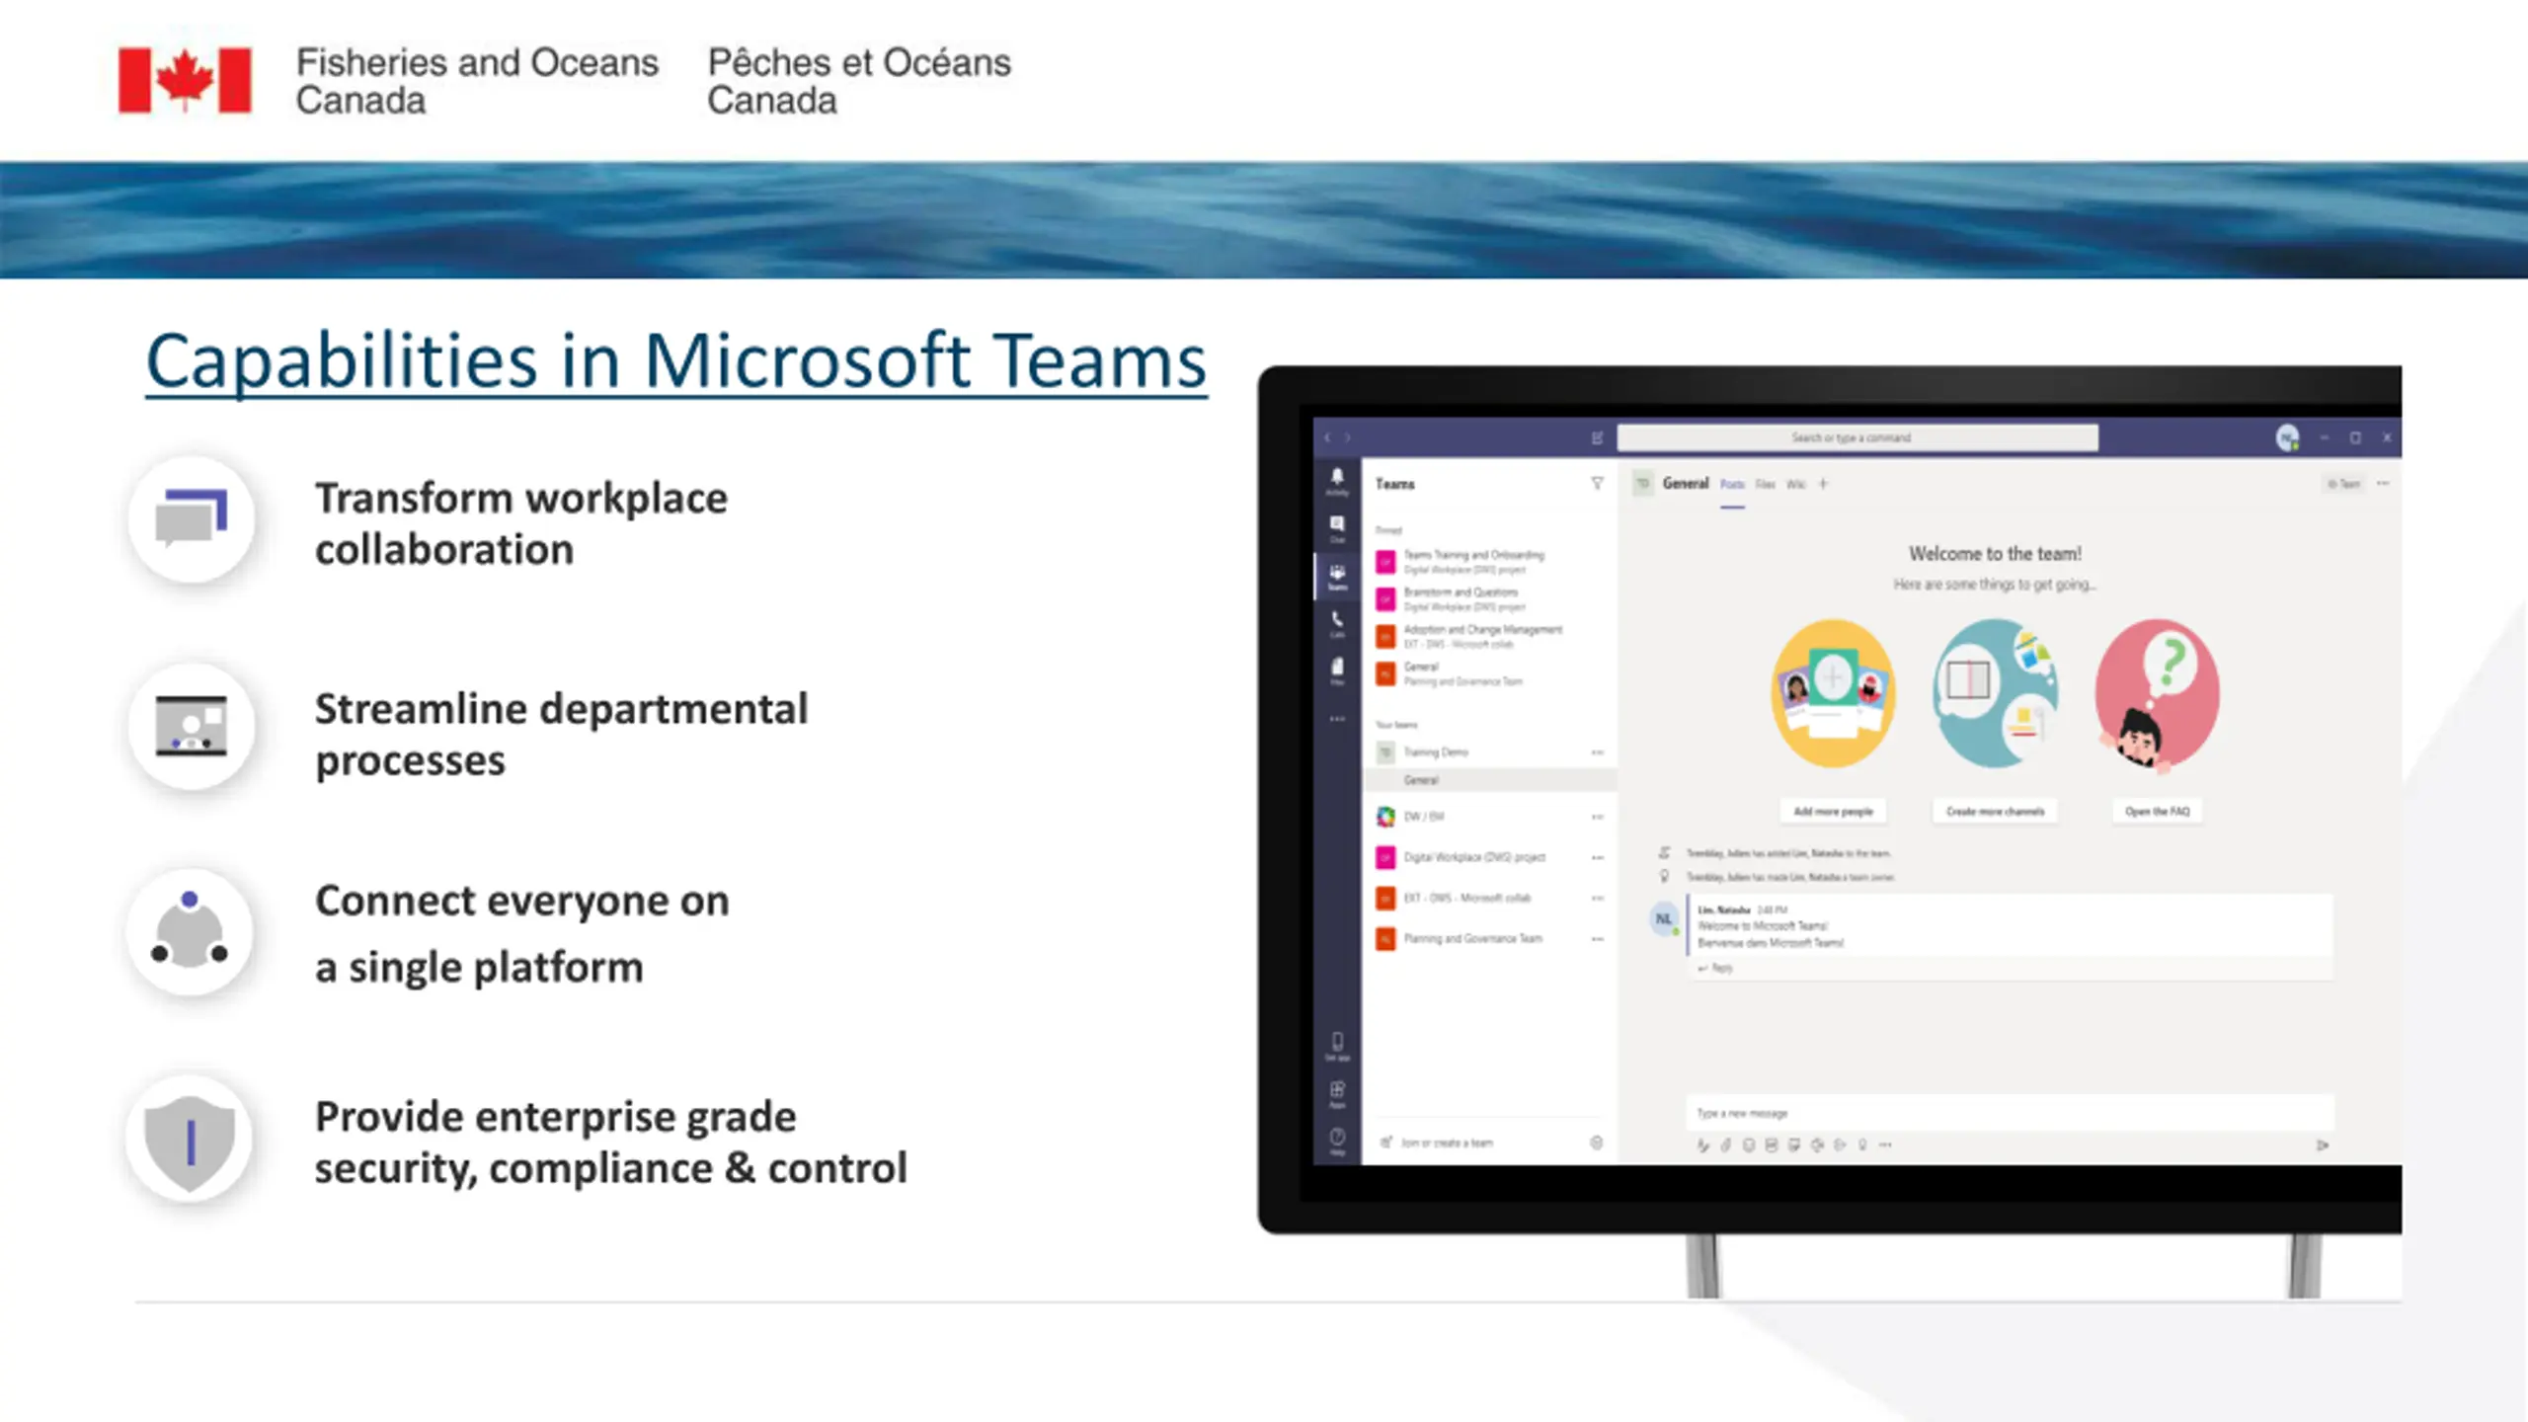This screenshot has width=2528, height=1422.
Task: Click the Search or type a command box
Action: (x=1856, y=437)
